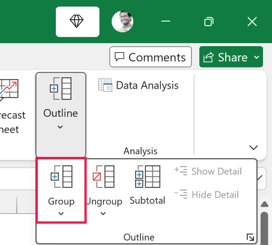Launch the Data Analysis tool

(138, 85)
